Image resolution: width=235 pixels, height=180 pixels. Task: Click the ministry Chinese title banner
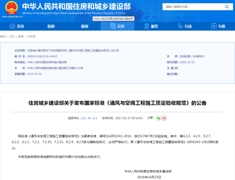[77, 7]
